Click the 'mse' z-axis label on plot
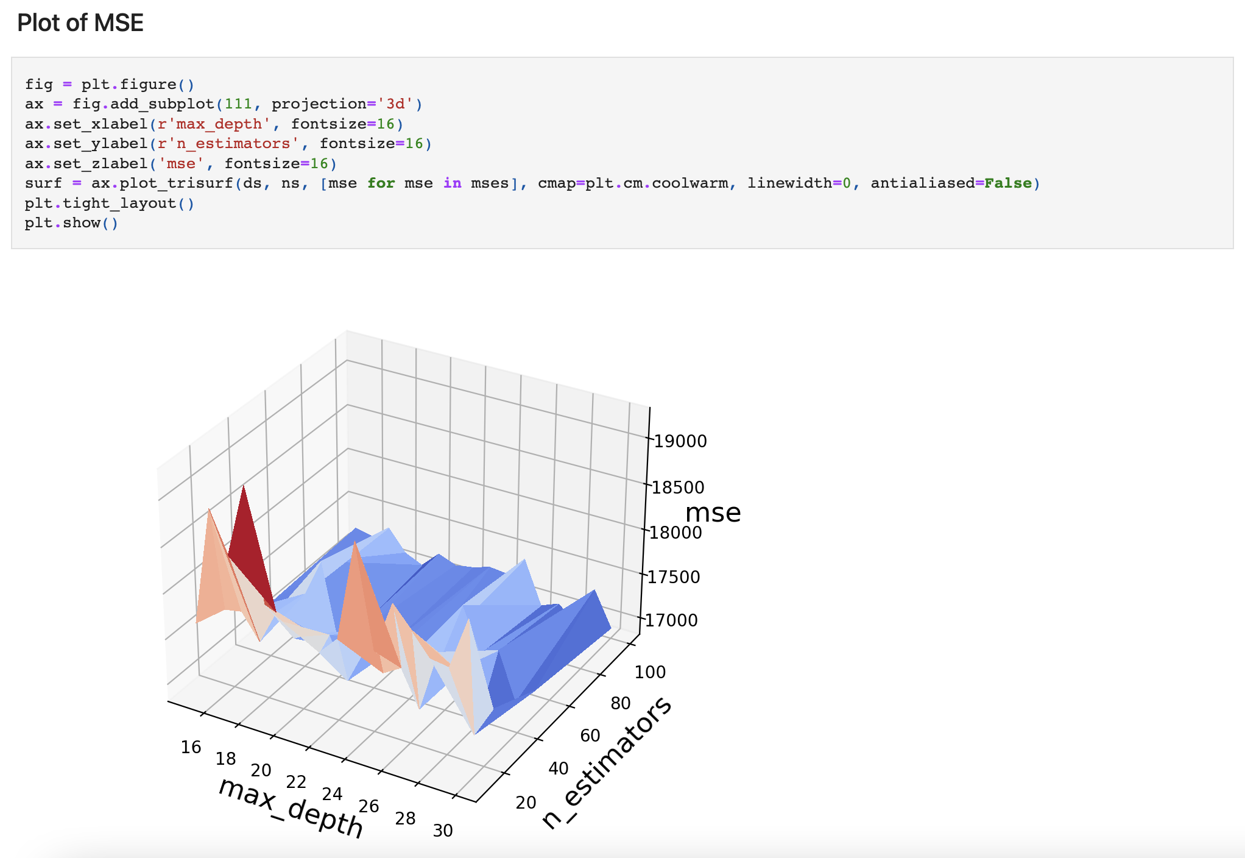This screenshot has width=1245, height=858. point(713,512)
